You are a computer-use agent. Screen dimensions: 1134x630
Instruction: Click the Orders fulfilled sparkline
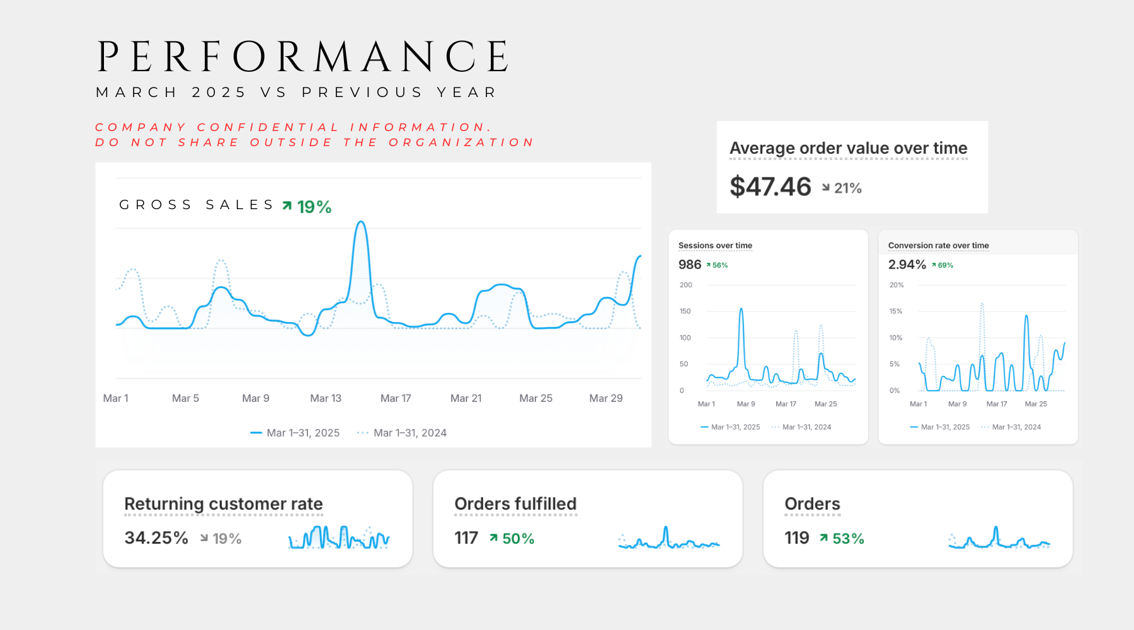[668, 539]
